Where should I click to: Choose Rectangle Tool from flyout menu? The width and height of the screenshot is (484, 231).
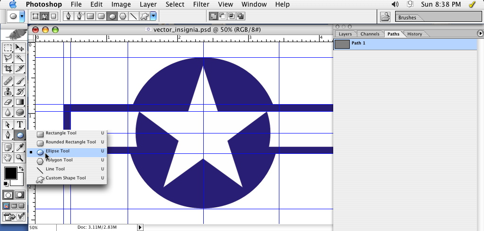67,133
